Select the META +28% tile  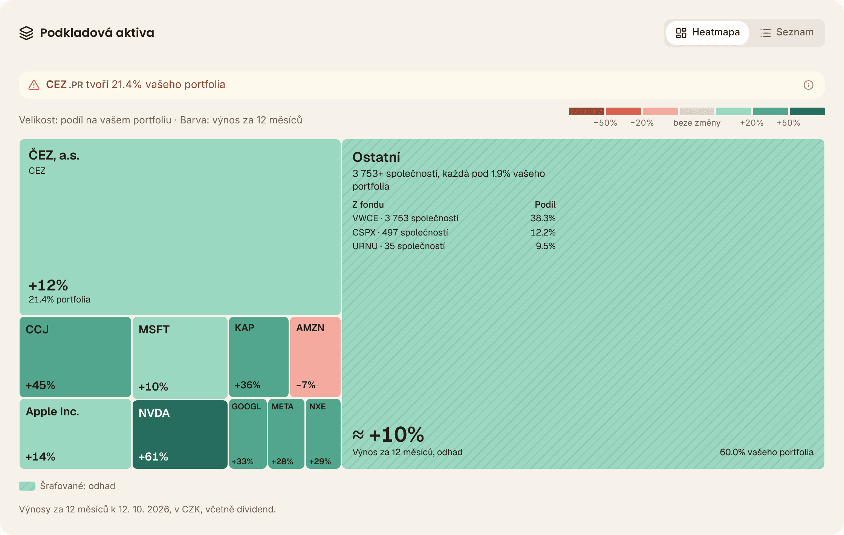pos(286,434)
